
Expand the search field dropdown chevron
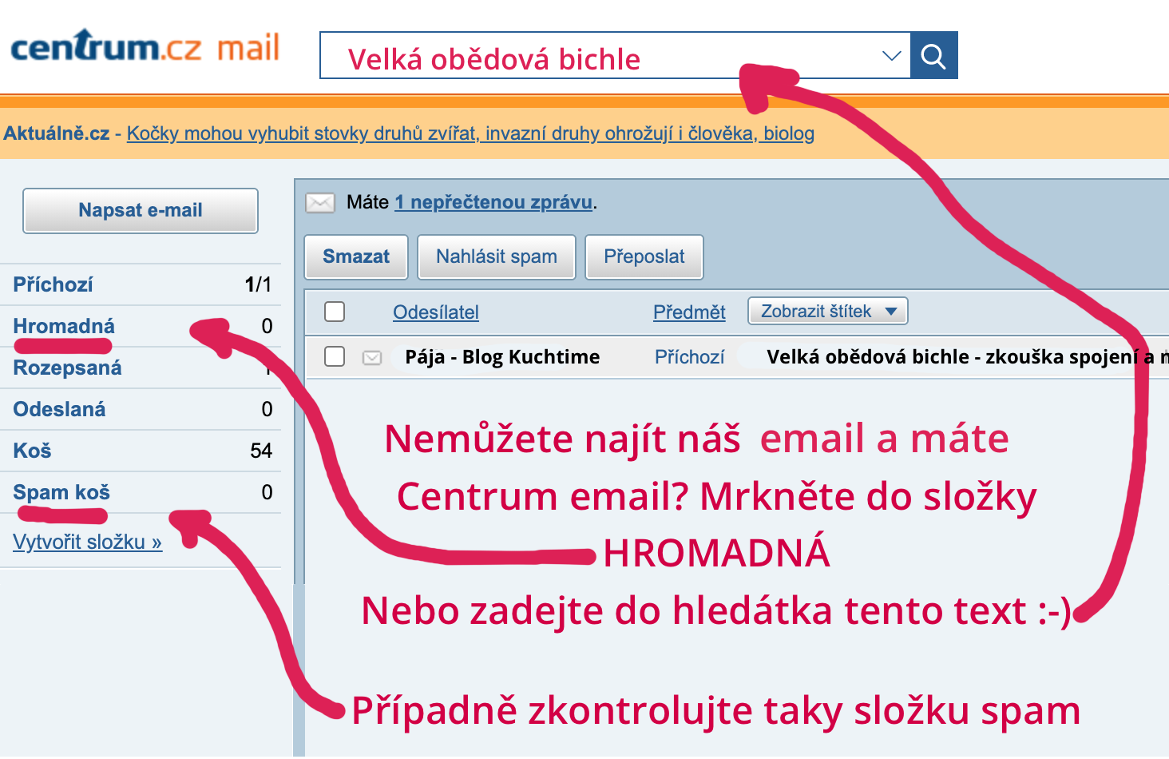891,56
